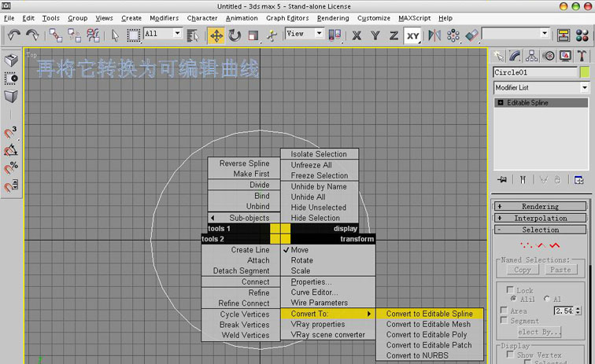
Task: Toggle the Spinner Snap magnet
Action: coord(11,186)
